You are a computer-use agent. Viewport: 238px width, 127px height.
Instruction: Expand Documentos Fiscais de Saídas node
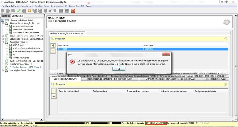pyautogui.click(x=3, y=39)
